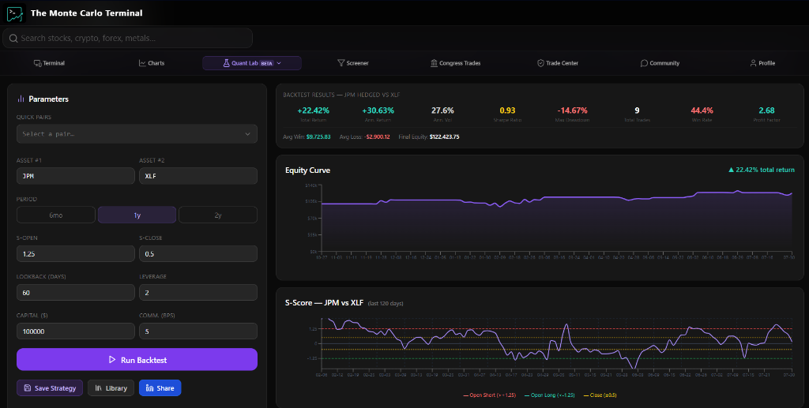The image size is (809, 408).
Task: Click the S-Score line chart plot
Action: [557, 343]
